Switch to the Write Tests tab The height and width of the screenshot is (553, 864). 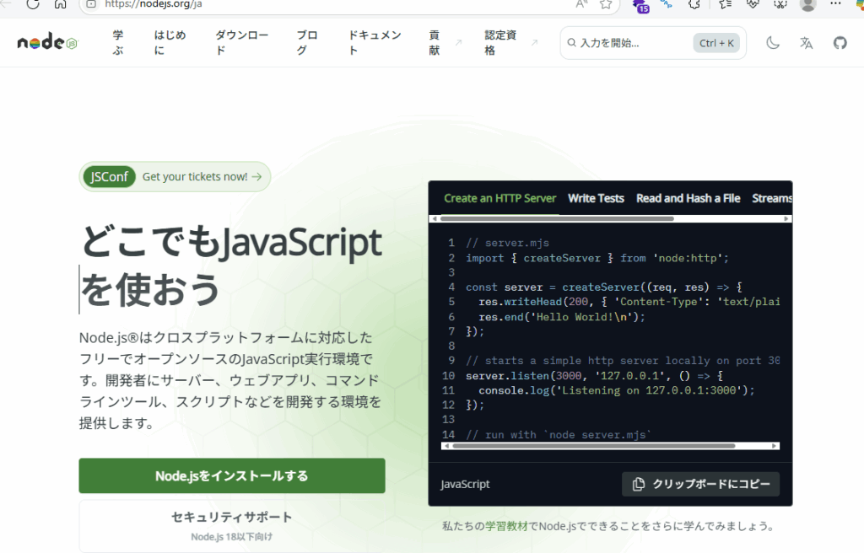point(596,198)
